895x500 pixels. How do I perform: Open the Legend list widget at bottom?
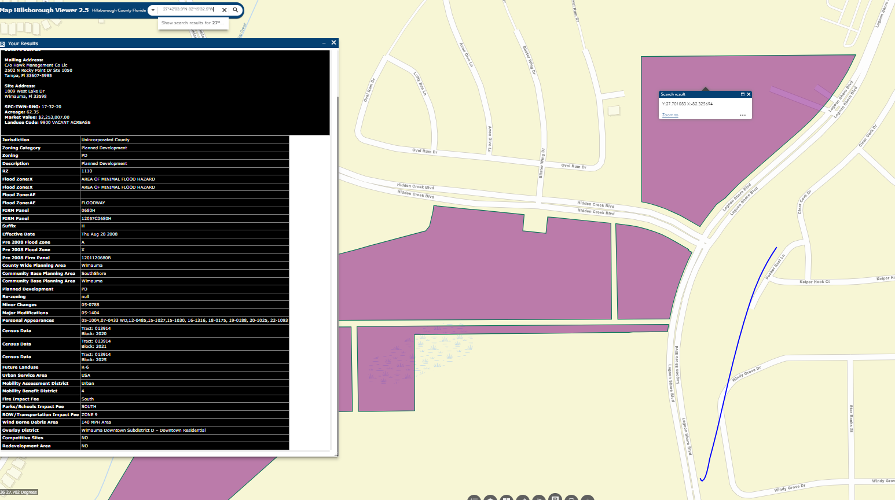coord(474,498)
